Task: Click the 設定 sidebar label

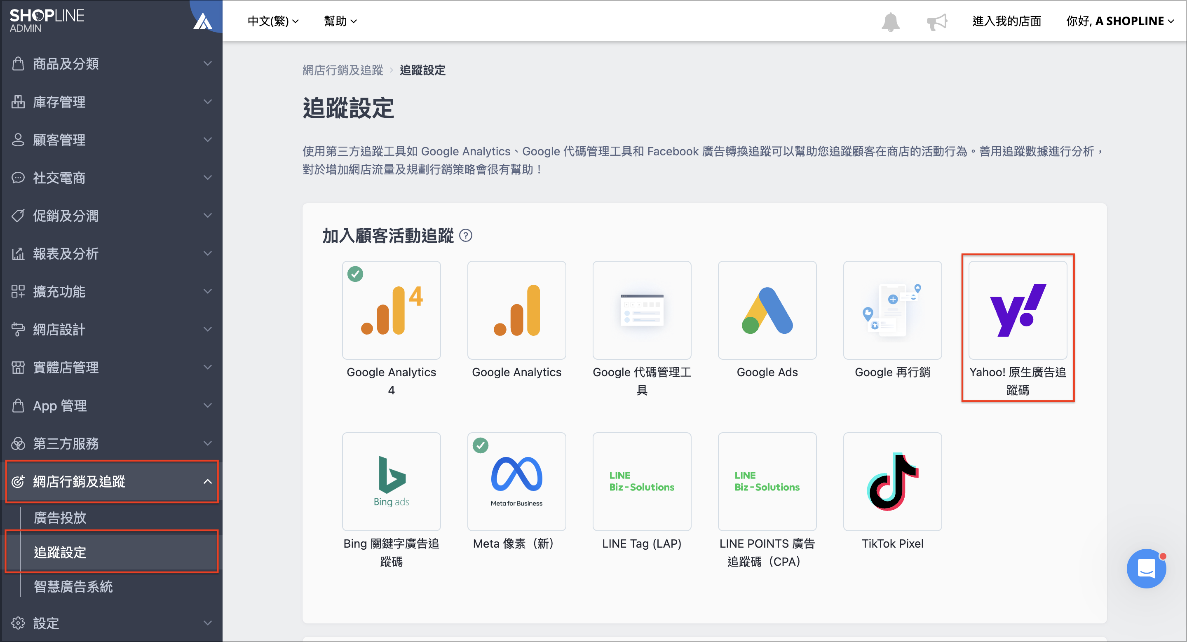Action: (46, 623)
